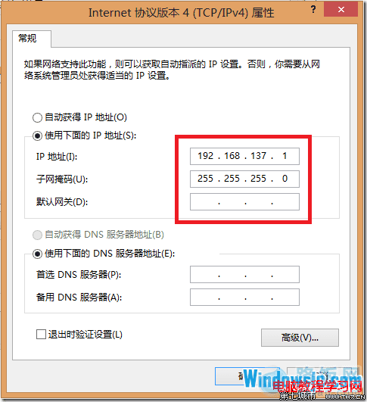Click the 子网掩码 input field
This screenshot has height=402, width=367.
tap(244, 179)
